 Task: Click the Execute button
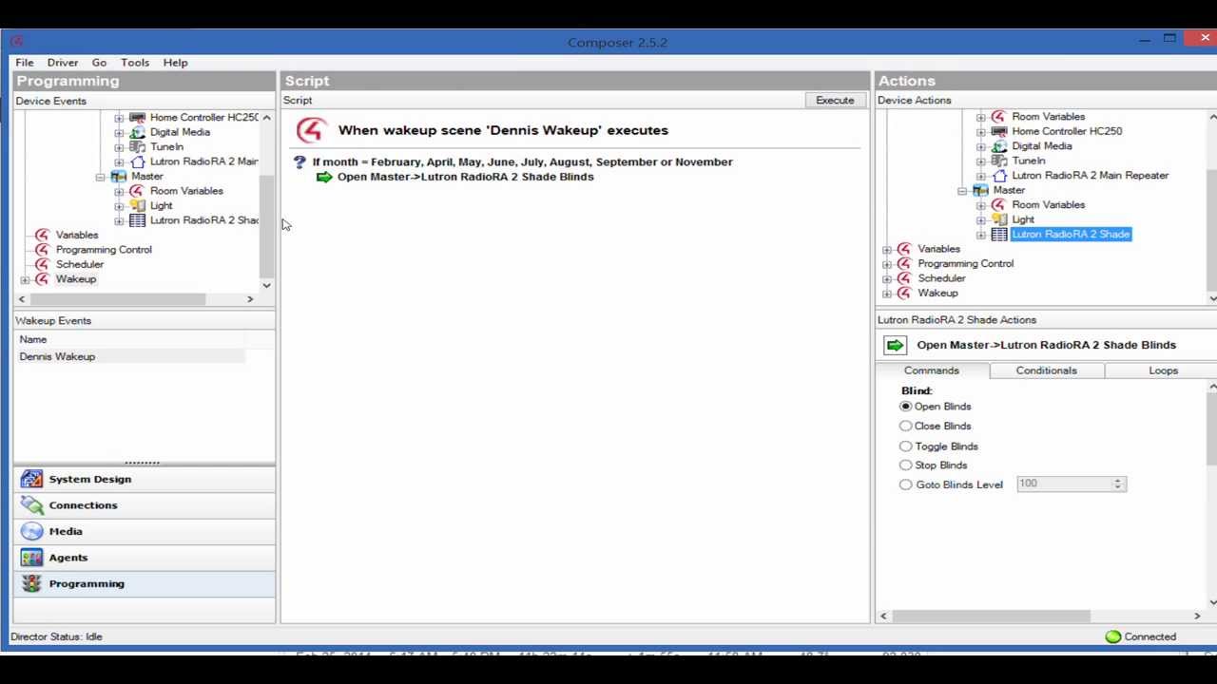pos(835,100)
